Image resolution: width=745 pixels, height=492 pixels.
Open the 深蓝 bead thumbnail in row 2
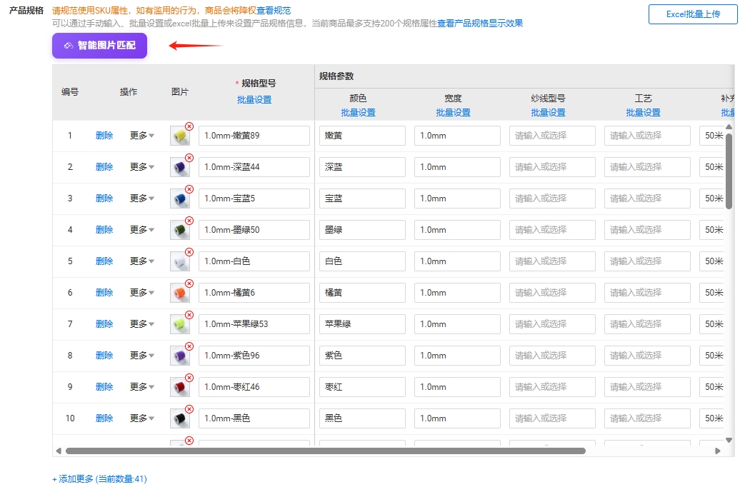(x=179, y=166)
